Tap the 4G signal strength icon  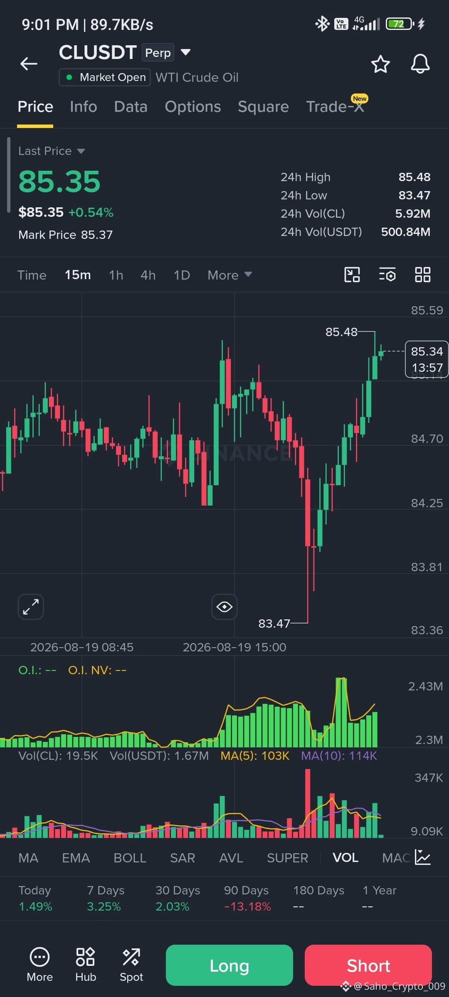coord(366,24)
